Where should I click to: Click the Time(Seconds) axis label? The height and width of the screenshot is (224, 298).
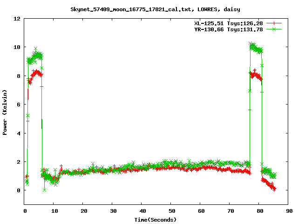tap(155, 220)
